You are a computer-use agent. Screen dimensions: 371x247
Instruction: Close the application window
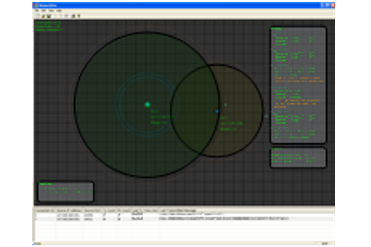click(333, 5)
